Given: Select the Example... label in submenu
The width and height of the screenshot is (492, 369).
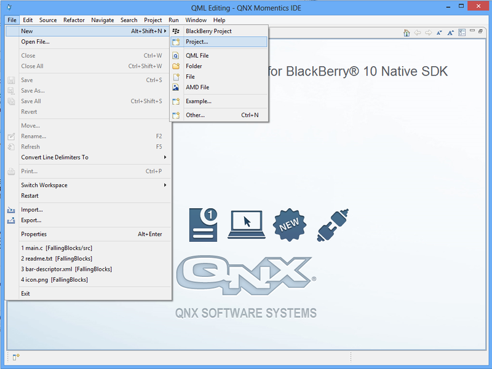Looking at the screenshot, I should click(x=199, y=101).
